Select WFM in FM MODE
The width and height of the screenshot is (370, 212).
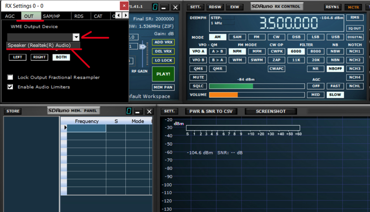click(x=237, y=60)
